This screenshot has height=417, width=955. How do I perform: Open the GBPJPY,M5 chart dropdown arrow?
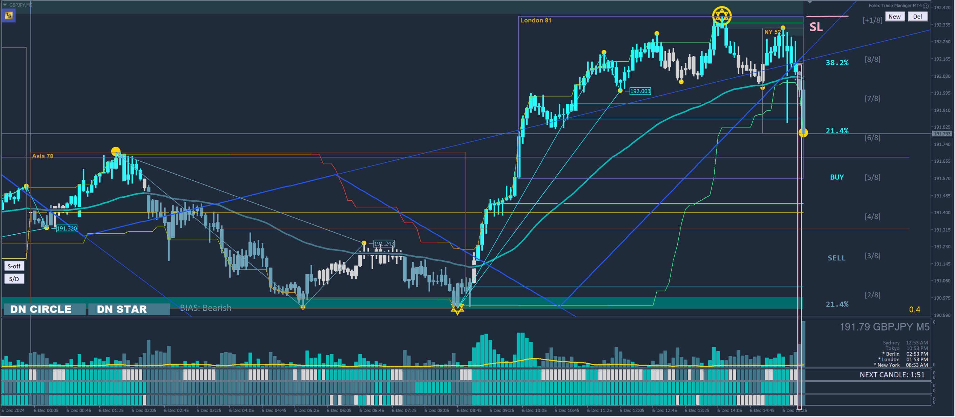click(x=4, y=5)
